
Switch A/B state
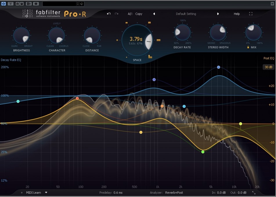130,14
